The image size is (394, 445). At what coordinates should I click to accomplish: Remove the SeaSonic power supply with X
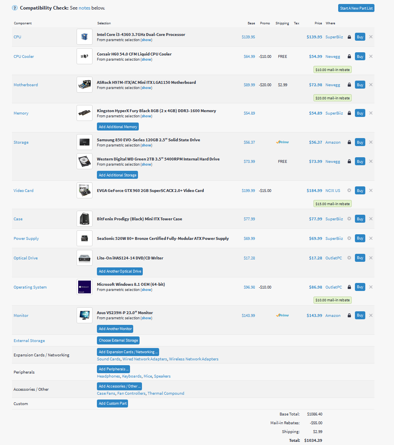pyautogui.click(x=371, y=238)
